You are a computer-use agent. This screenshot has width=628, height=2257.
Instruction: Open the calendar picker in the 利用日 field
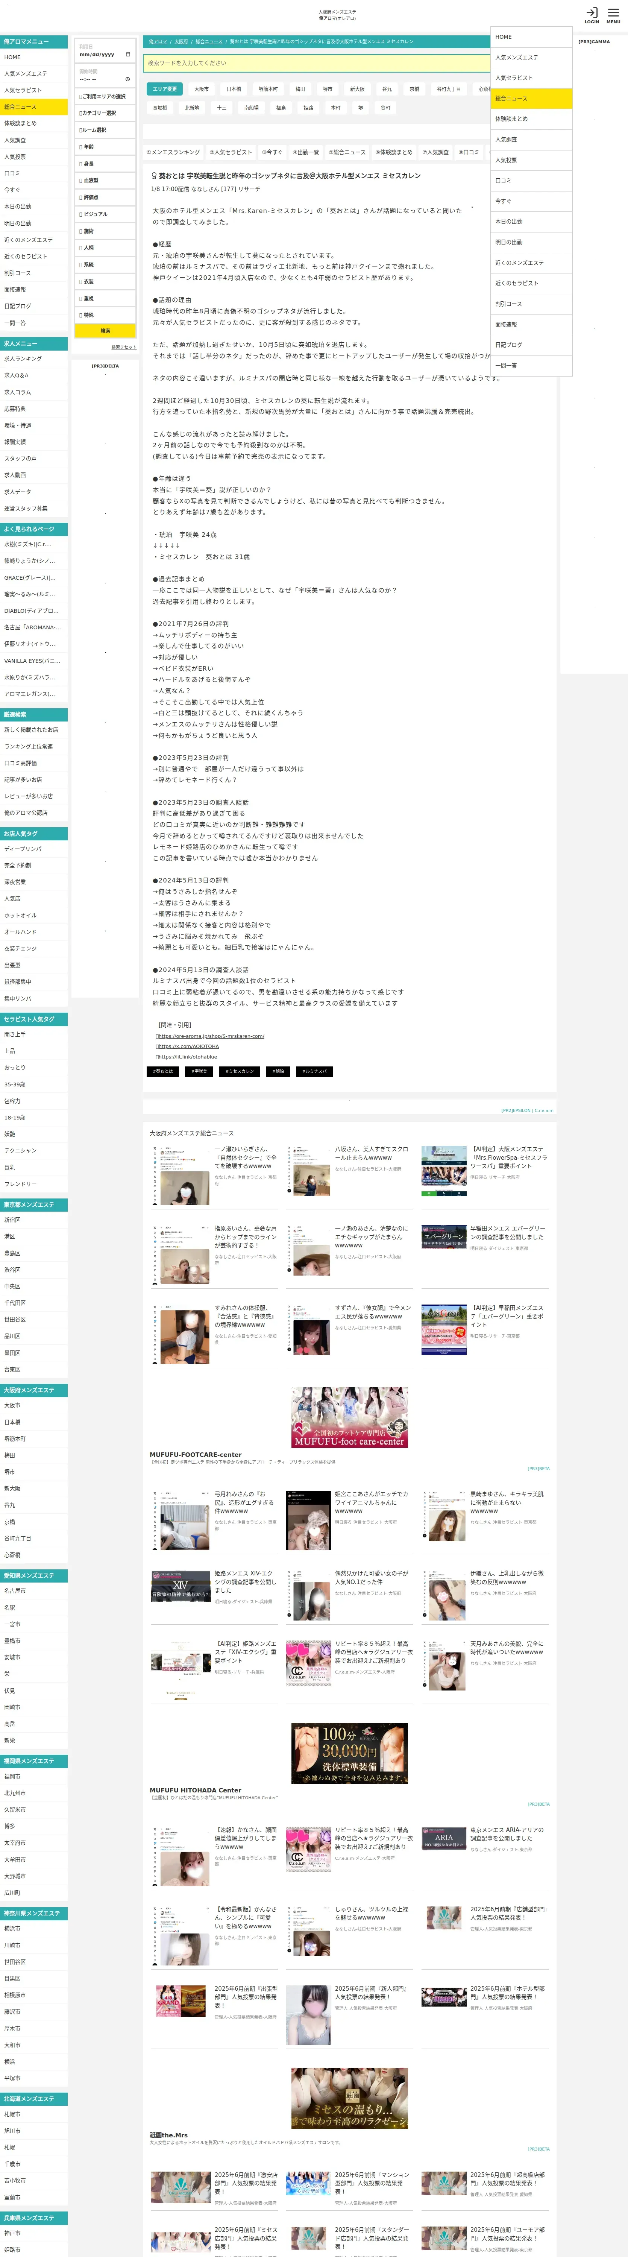point(128,54)
